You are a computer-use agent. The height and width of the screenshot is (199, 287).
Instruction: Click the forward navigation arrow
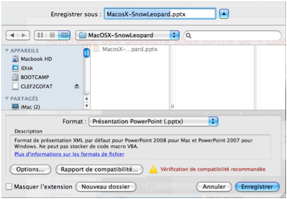pos(24,35)
